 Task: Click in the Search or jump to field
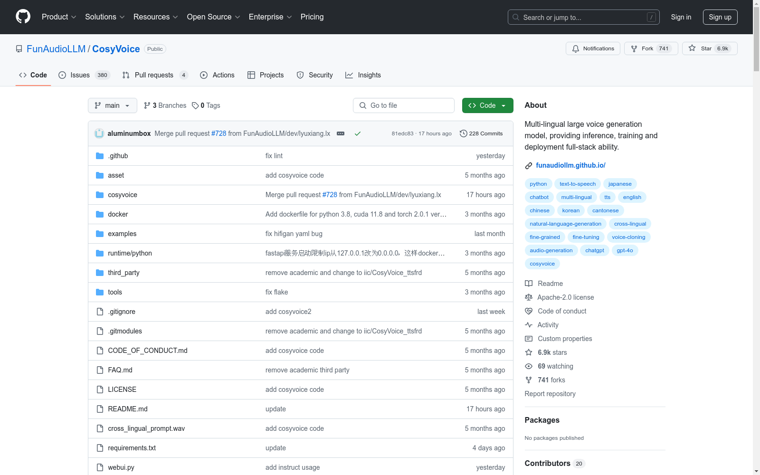coord(584,17)
